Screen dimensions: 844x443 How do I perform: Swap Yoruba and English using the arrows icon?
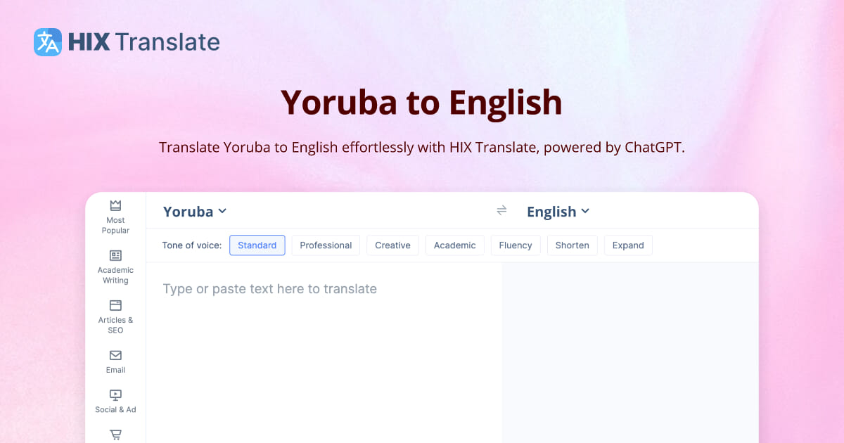click(x=501, y=210)
